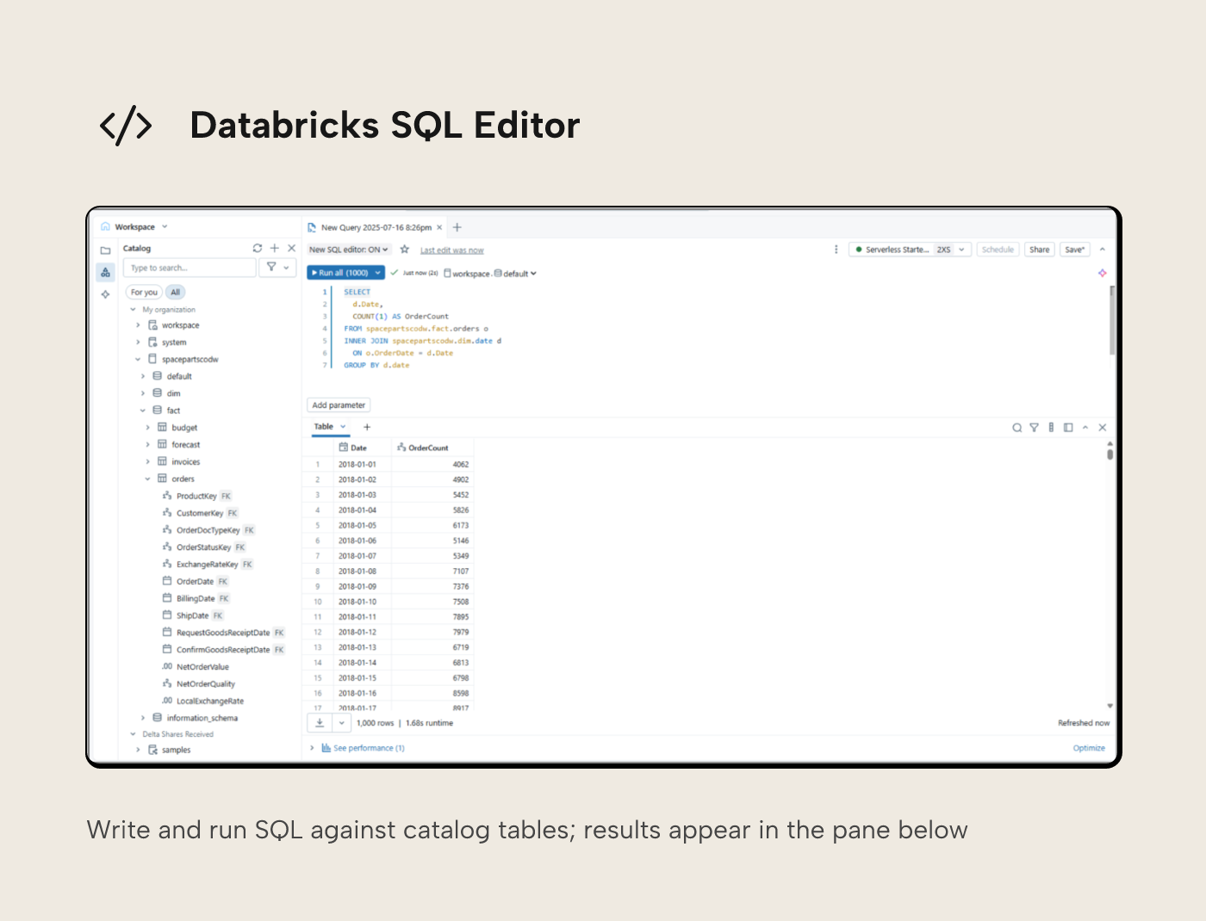Open the download options dropdown arrow

(342, 723)
